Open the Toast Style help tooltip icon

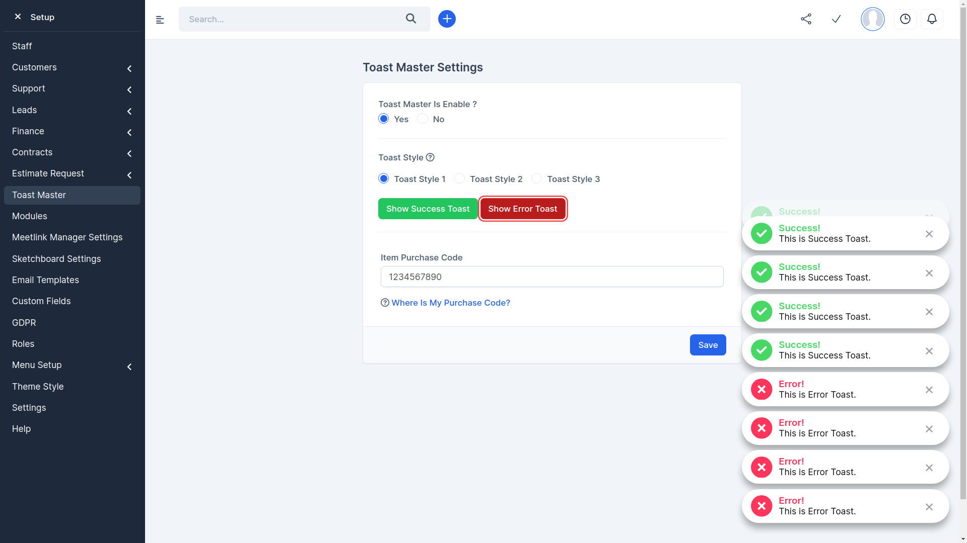(x=430, y=157)
